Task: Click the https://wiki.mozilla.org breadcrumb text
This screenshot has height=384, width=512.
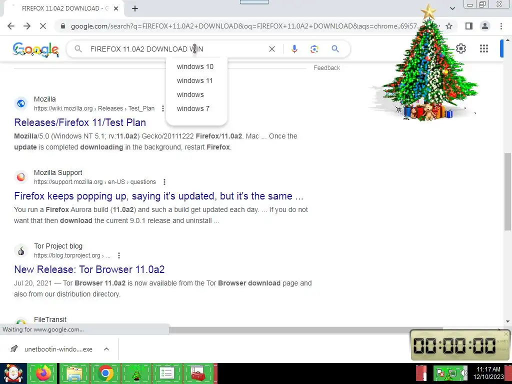Action: [63, 108]
